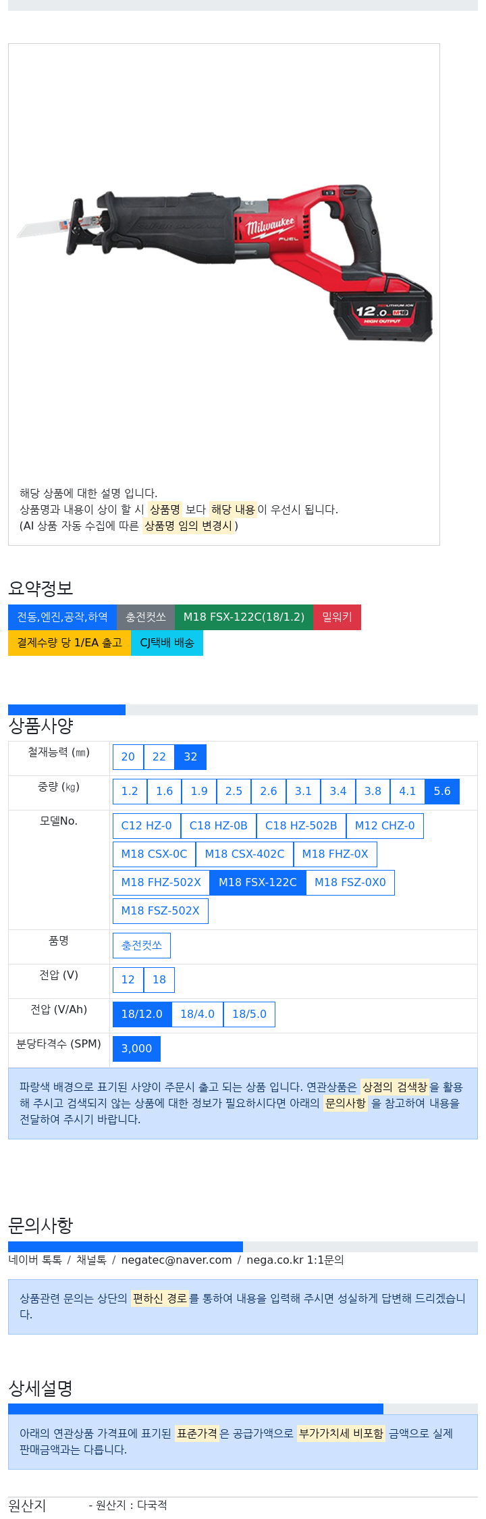Open the M18 FSX-122C(18/1.2) green tag
Viewport: 486px width, 1519px height.
click(244, 617)
